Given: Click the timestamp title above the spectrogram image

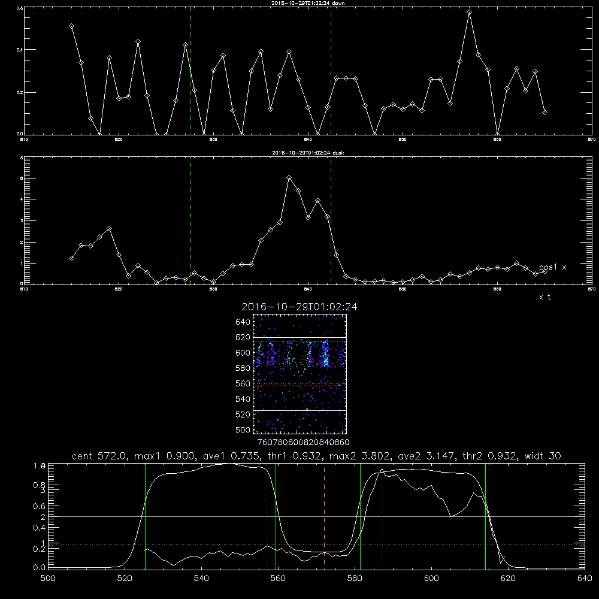Looking at the screenshot, I should (299, 307).
